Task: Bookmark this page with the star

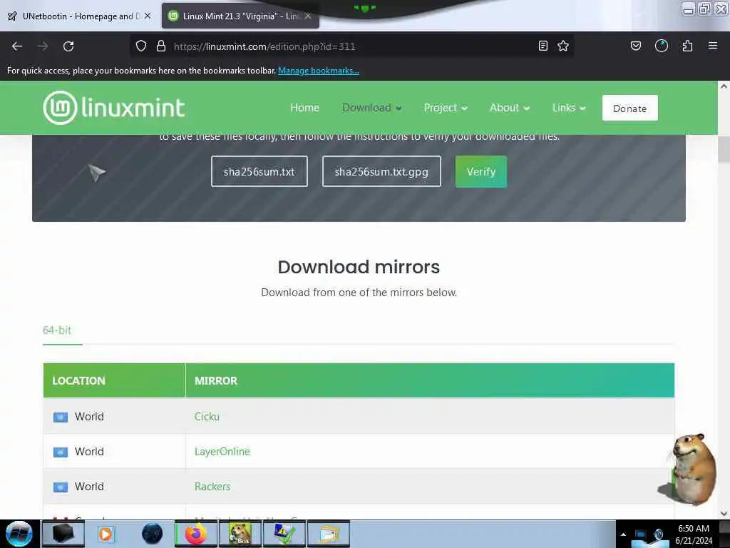Action: pyautogui.click(x=563, y=46)
